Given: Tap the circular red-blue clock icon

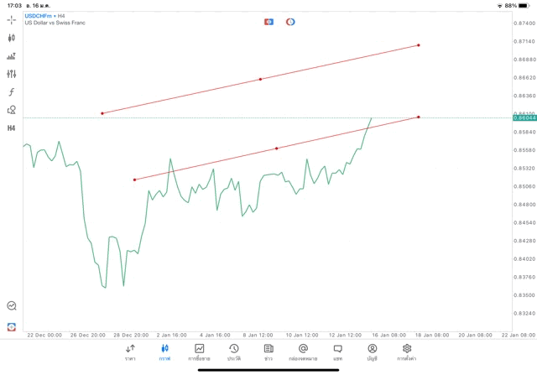Looking at the screenshot, I should click(290, 21).
